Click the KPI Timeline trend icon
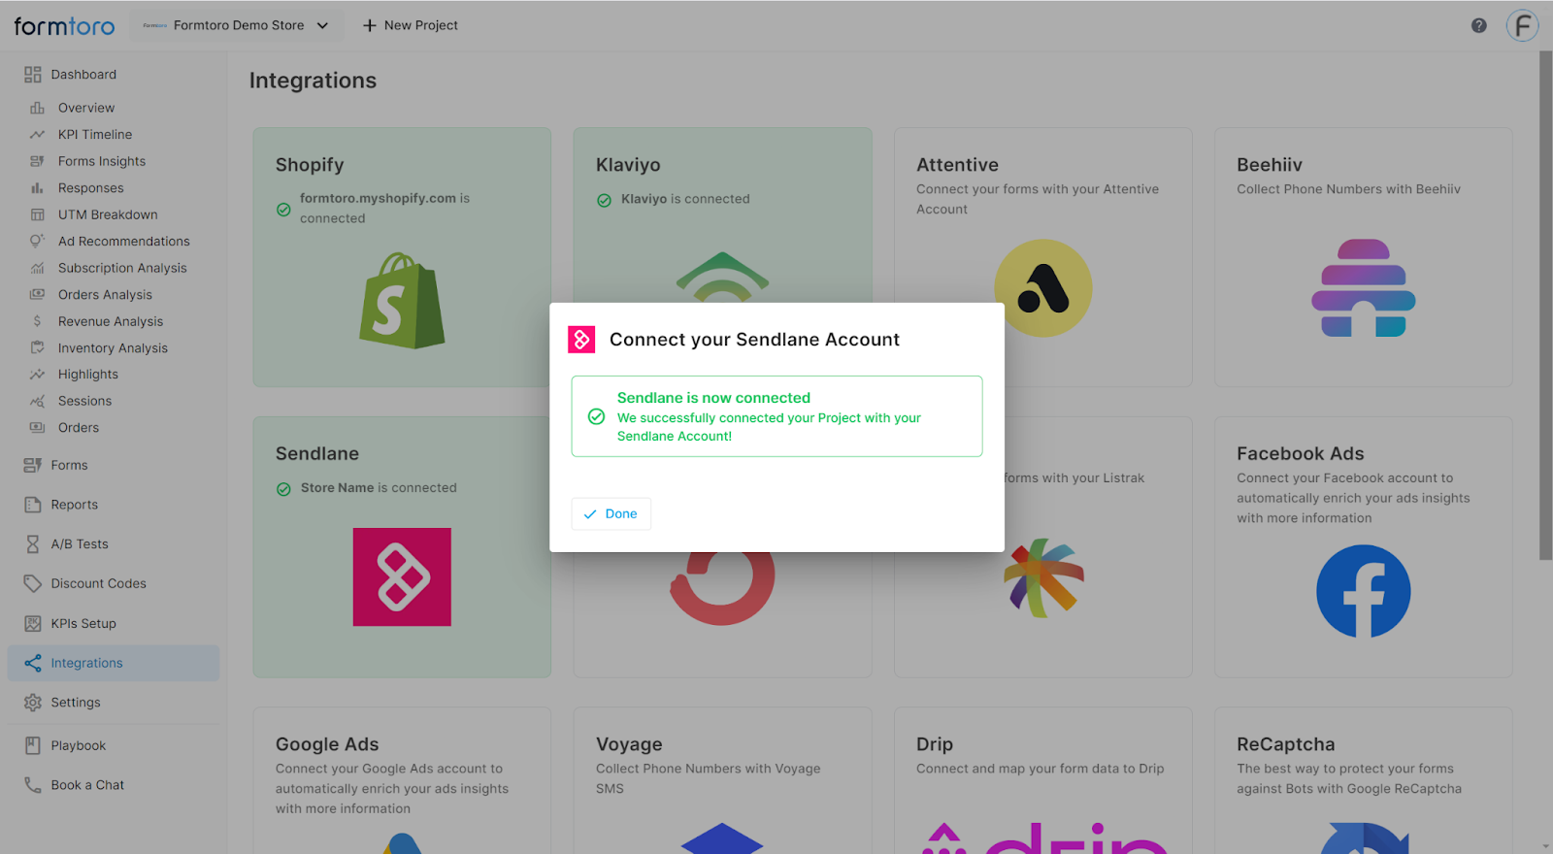This screenshot has height=854, width=1553. pos(37,135)
